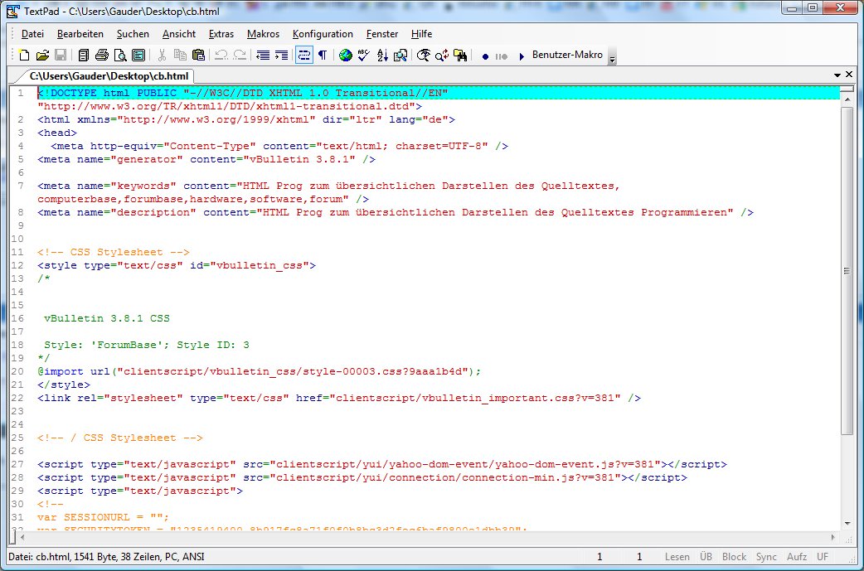Image resolution: width=864 pixels, height=571 pixels.
Task: Click the '</style>' tag on line 21
Action: click(x=63, y=385)
